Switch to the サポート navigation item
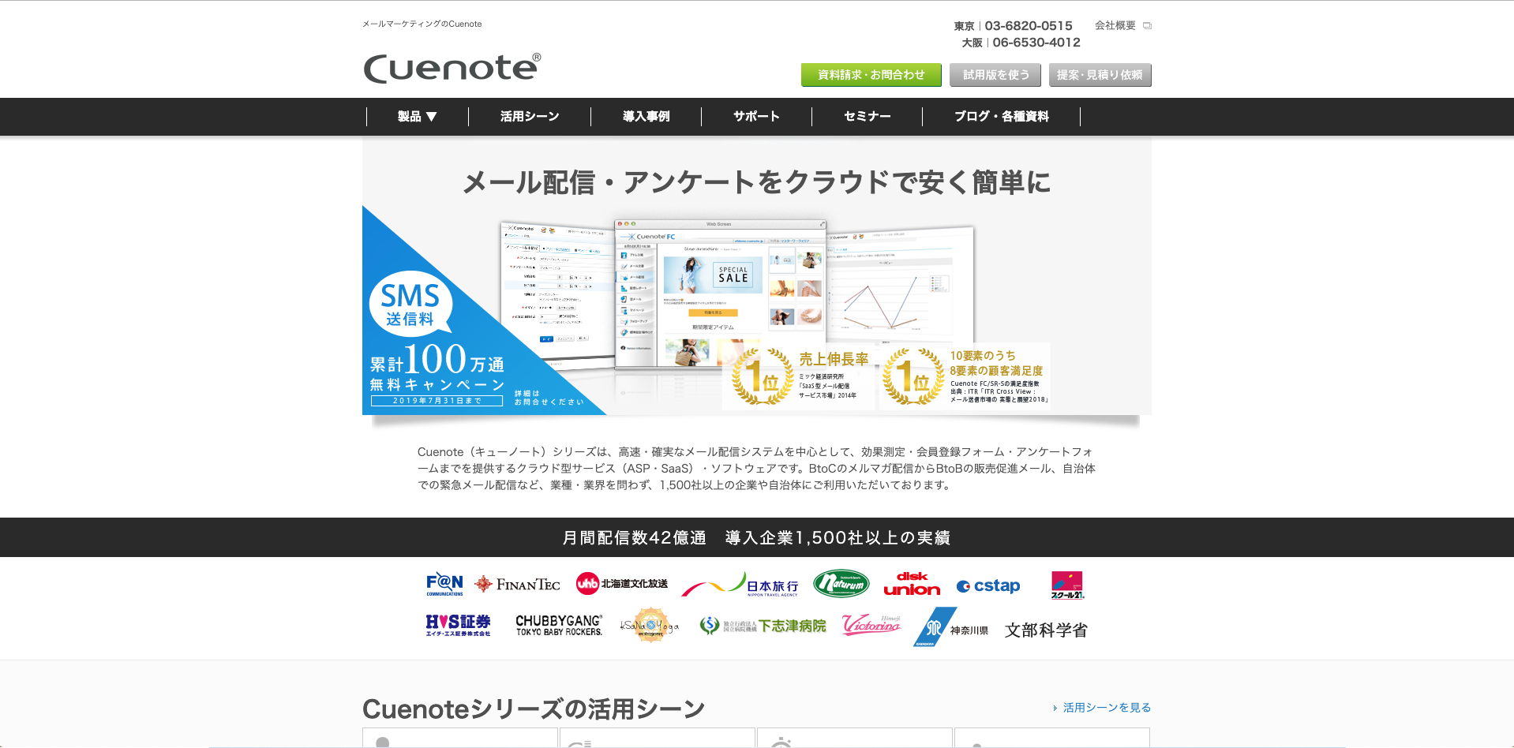Image resolution: width=1514 pixels, height=748 pixels. (x=755, y=116)
